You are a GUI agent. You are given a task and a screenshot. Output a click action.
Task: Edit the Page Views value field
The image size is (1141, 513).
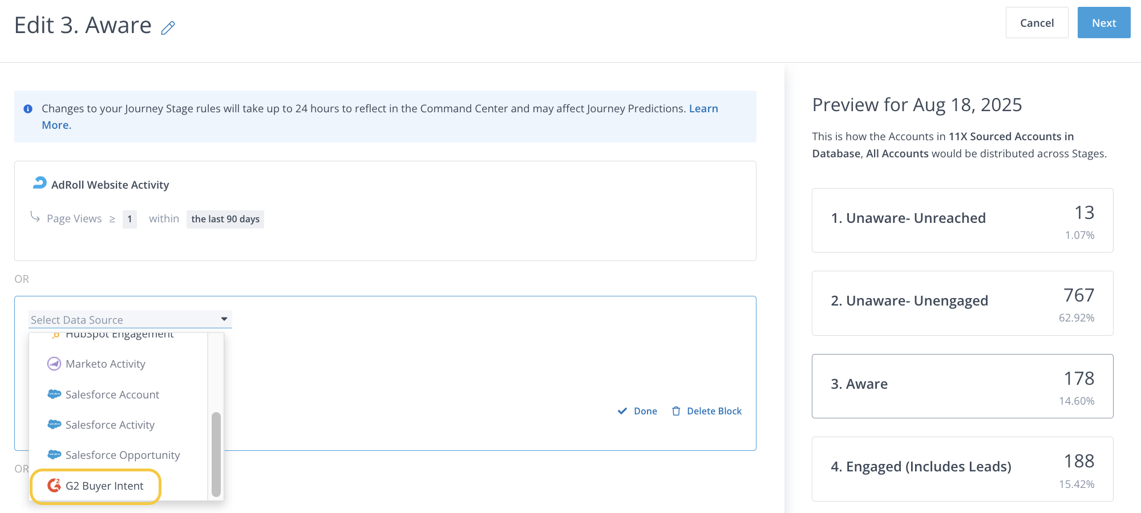point(130,219)
